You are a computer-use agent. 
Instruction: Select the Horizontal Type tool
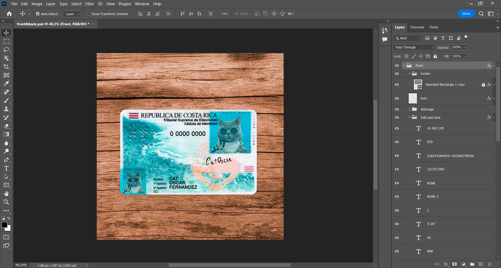[6, 168]
